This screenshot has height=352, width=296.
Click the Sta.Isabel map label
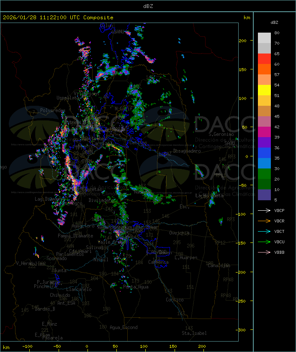point(194,333)
